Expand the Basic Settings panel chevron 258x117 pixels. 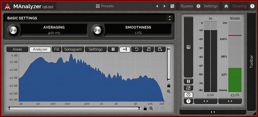click(169, 18)
